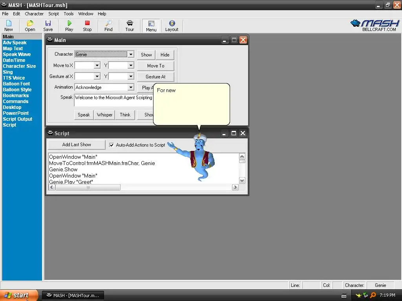
Task: Open the Tools menu
Action: pyautogui.click(x=68, y=14)
